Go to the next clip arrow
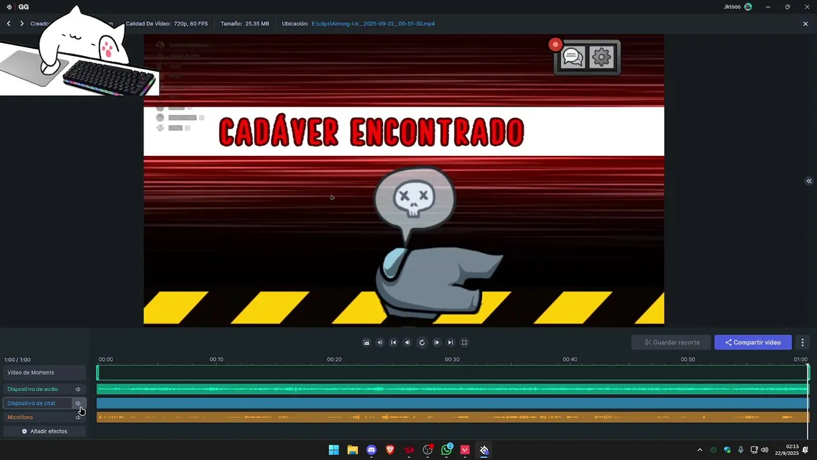The image size is (817, 460). click(22, 24)
